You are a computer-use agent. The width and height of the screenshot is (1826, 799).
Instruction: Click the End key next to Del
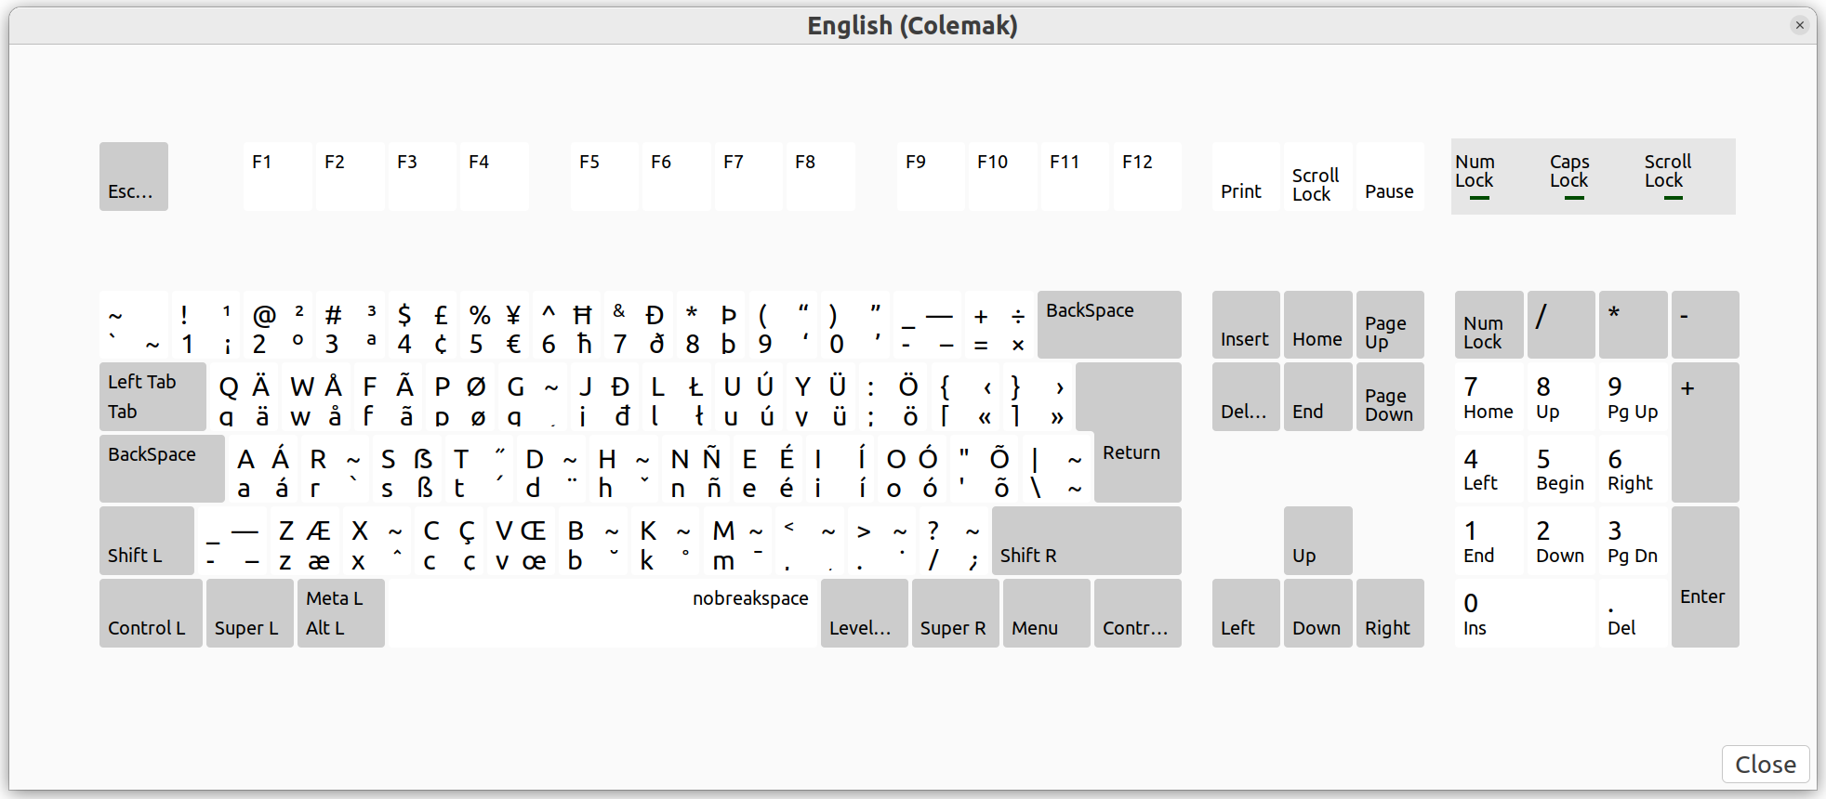pos(1317,397)
